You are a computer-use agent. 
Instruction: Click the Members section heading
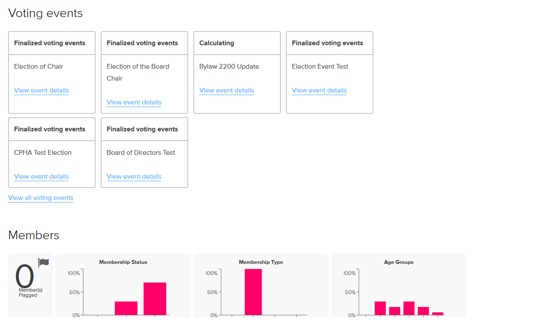(33, 235)
